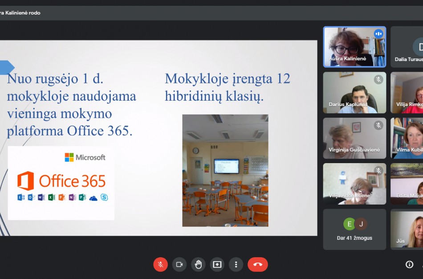Unmute the microphone with the red mic button
Viewport: 423px width, 279px height.
[160, 264]
